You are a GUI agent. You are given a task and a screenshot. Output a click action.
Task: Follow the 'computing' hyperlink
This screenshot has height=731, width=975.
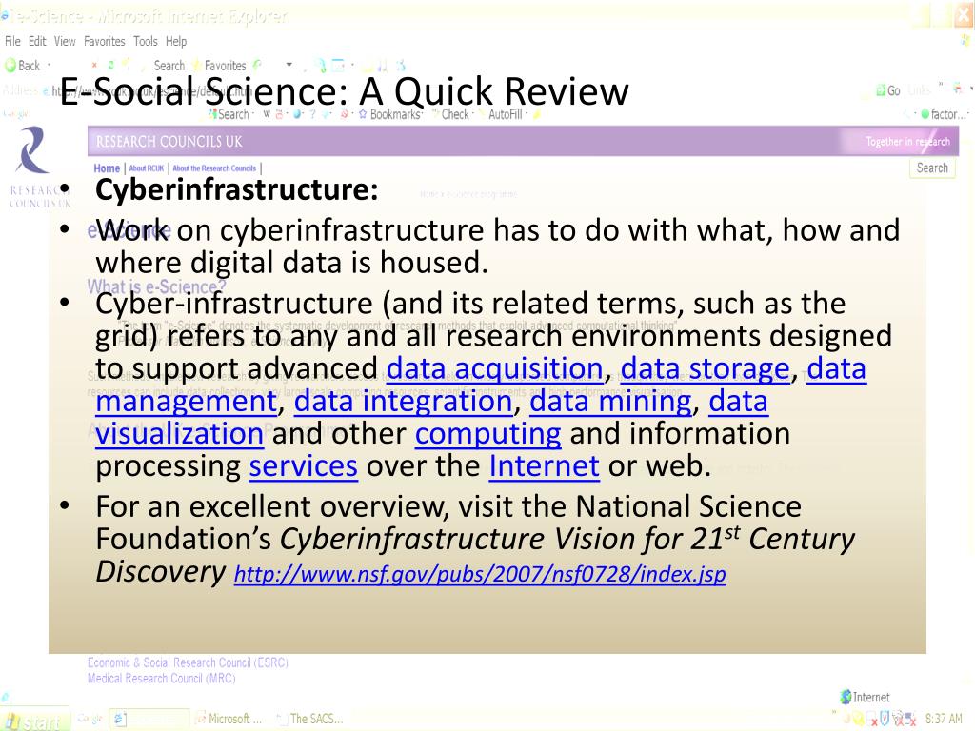coord(488,433)
